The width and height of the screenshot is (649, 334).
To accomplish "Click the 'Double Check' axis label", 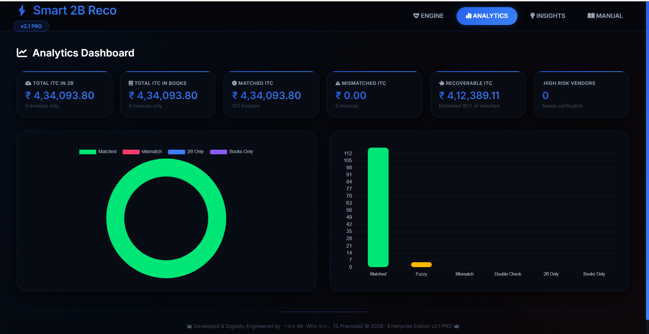I will tap(508, 274).
